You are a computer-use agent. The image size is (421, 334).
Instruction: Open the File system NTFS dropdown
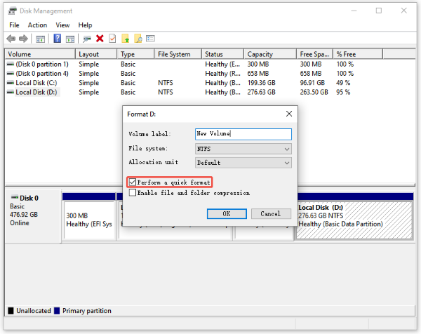(x=243, y=149)
